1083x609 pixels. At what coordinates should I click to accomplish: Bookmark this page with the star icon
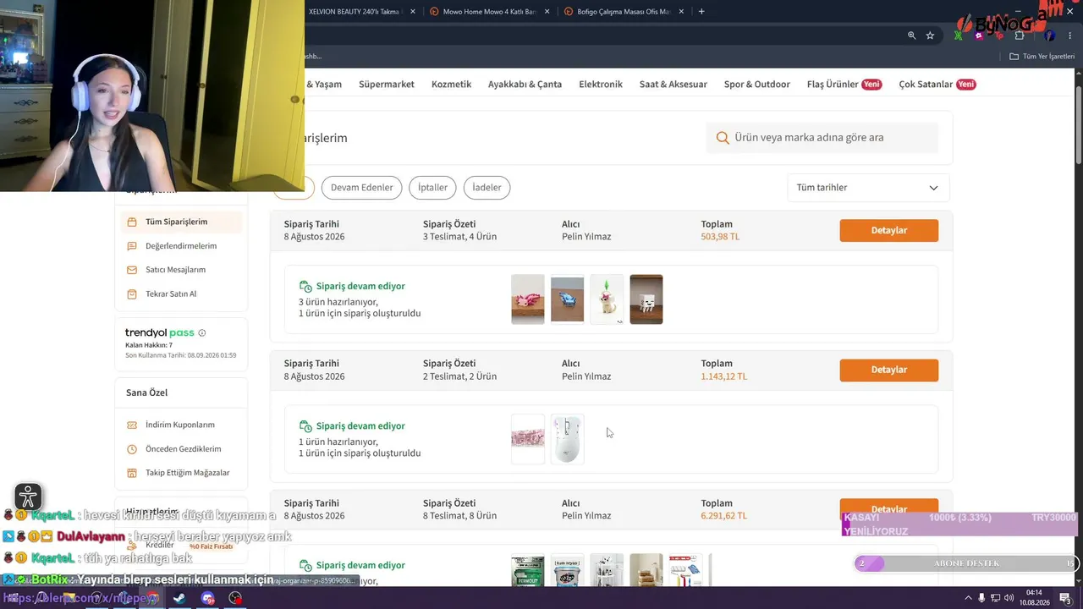(930, 36)
